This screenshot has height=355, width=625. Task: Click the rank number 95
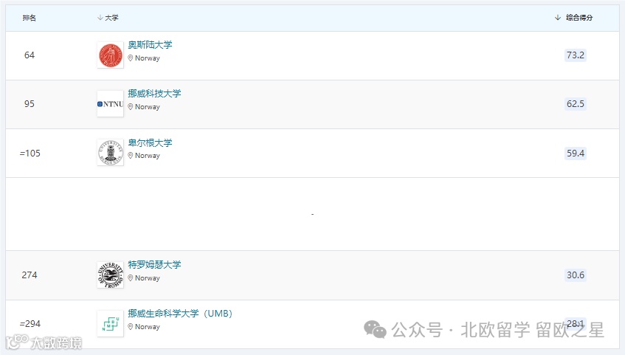point(30,104)
